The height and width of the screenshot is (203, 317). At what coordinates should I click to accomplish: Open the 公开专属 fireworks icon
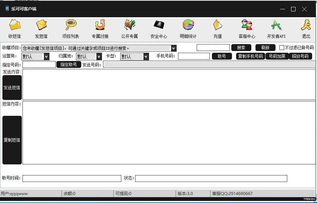click(x=130, y=25)
